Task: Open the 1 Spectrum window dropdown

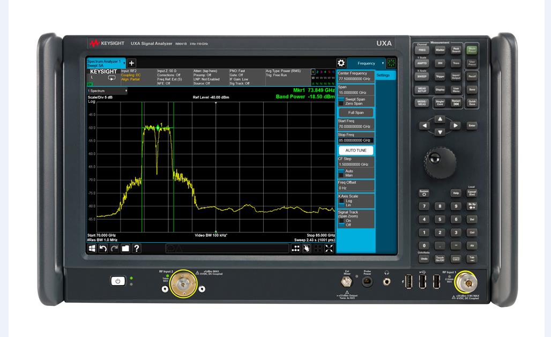Action: pos(107,91)
